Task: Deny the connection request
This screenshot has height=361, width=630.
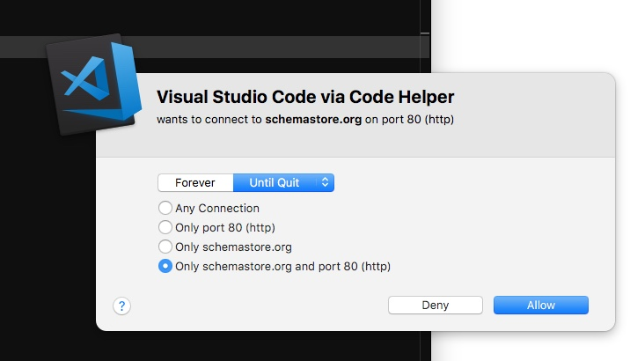Action: click(436, 306)
